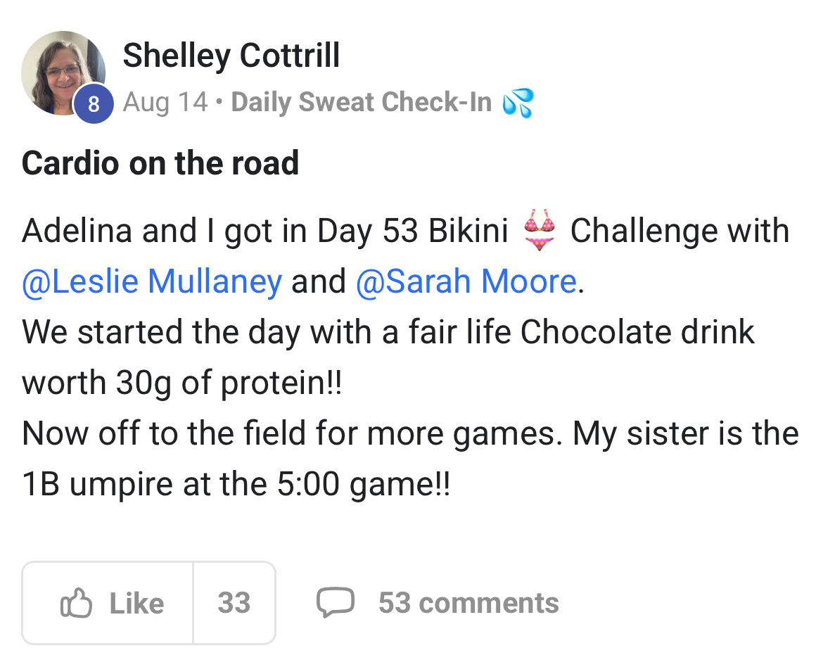This screenshot has width=835, height=667.
Task: Open the Daily Sweat Check-In category
Action: pos(361,103)
